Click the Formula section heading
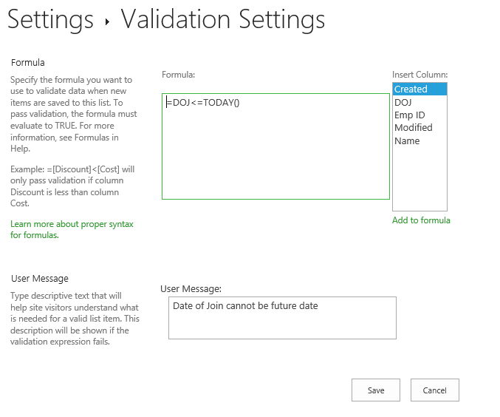 (x=28, y=62)
